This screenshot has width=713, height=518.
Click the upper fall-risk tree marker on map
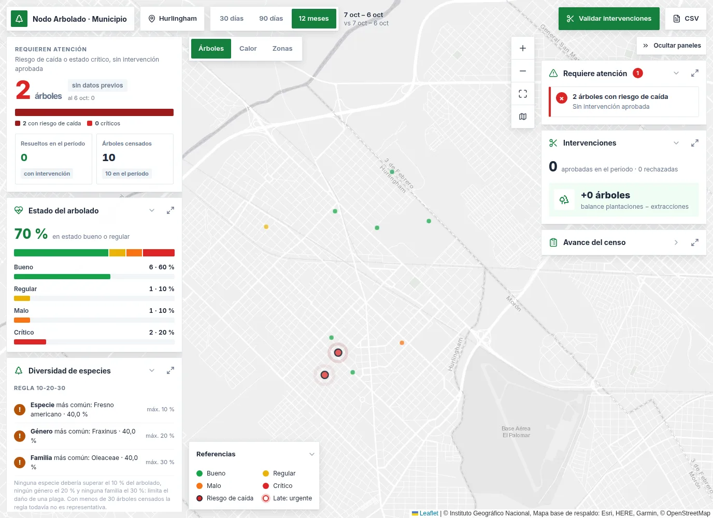(x=338, y=353)
